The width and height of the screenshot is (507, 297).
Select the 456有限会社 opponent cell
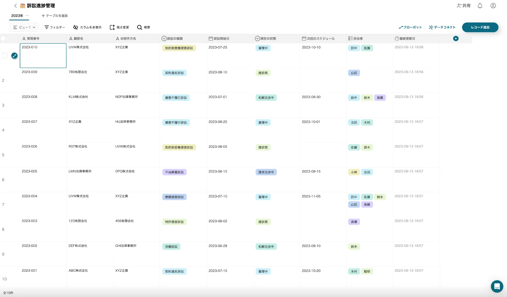[137, 229]
